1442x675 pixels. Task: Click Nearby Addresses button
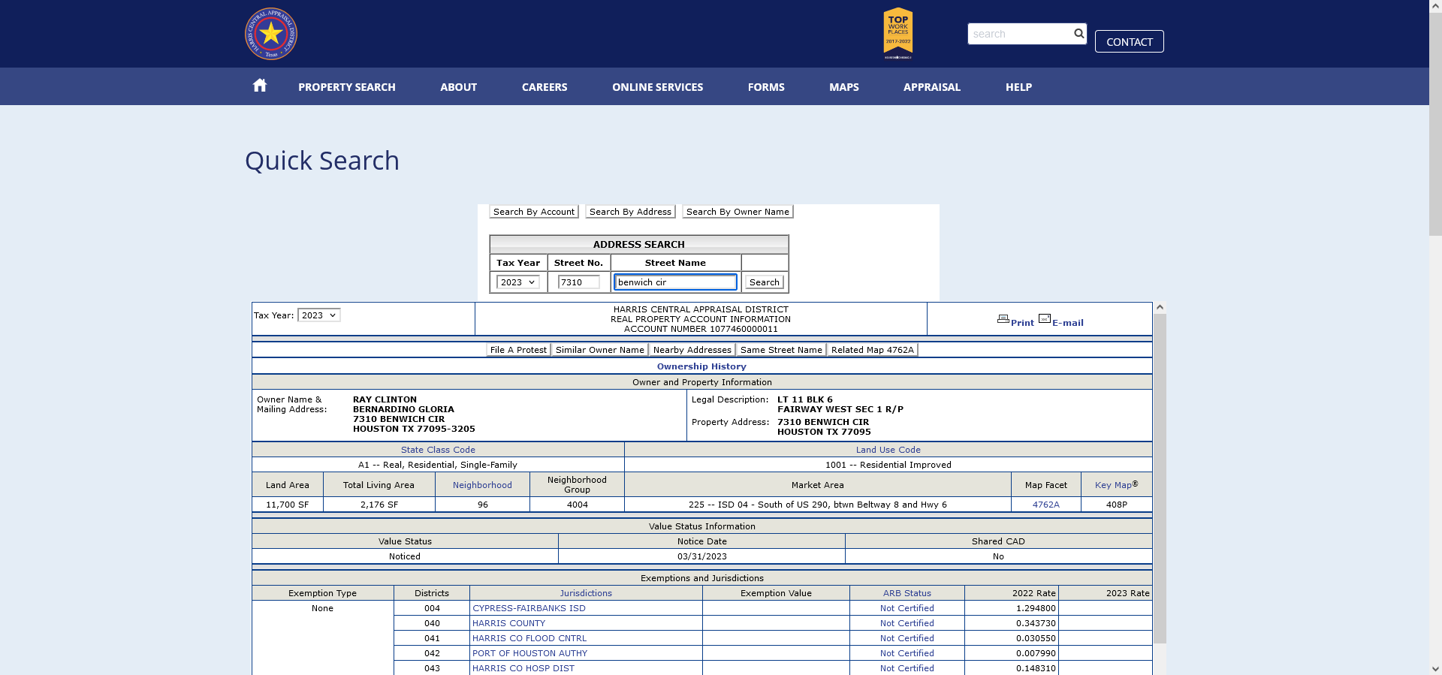[692, 350]
